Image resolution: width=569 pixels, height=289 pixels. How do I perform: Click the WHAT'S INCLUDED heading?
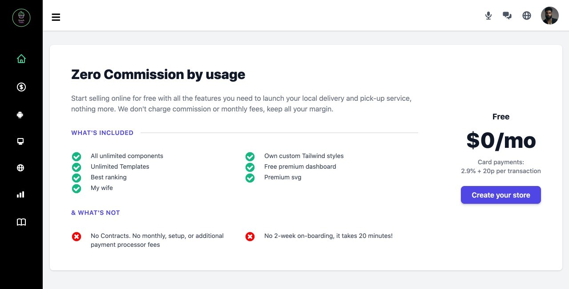tap(102, 132)
